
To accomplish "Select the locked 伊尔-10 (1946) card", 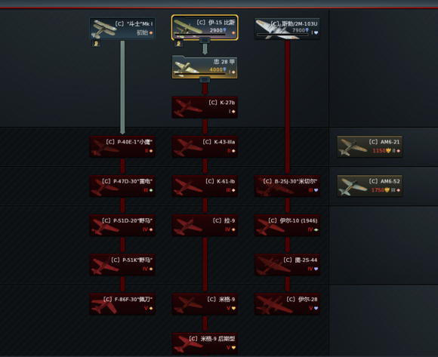I will 287,225.
